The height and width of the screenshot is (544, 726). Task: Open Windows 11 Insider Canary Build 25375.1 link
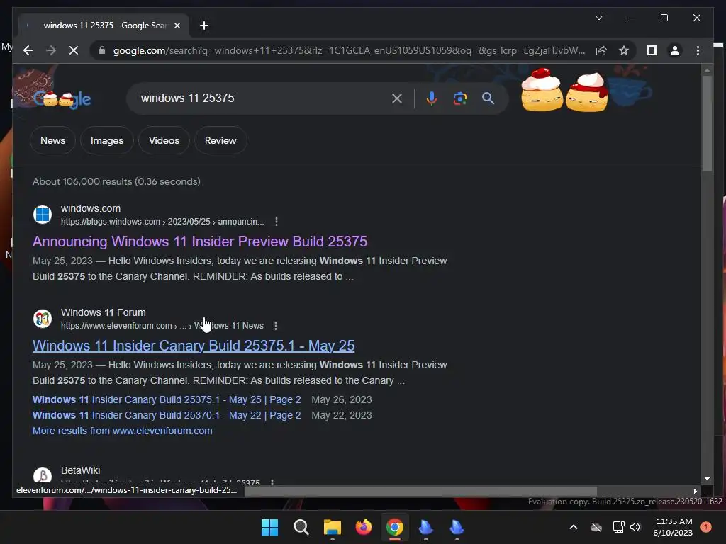pyautogui.click(x=194, y=346)
